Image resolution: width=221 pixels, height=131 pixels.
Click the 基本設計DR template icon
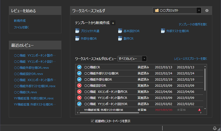coord(120,31)
